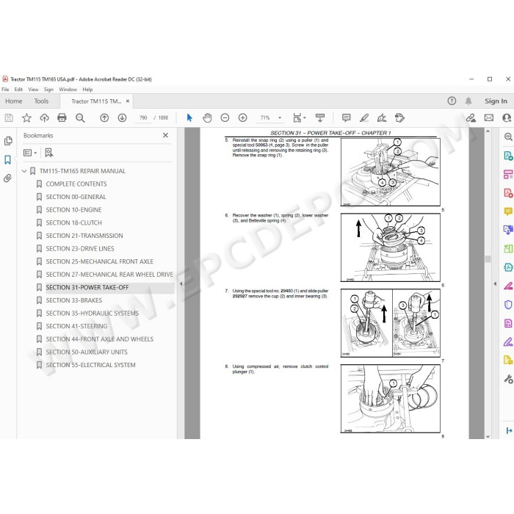Click scrollbar up arrow

pyautogui.click(x=488, y=131)
